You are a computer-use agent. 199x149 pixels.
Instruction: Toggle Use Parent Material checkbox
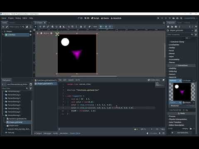tap(184, 110)
